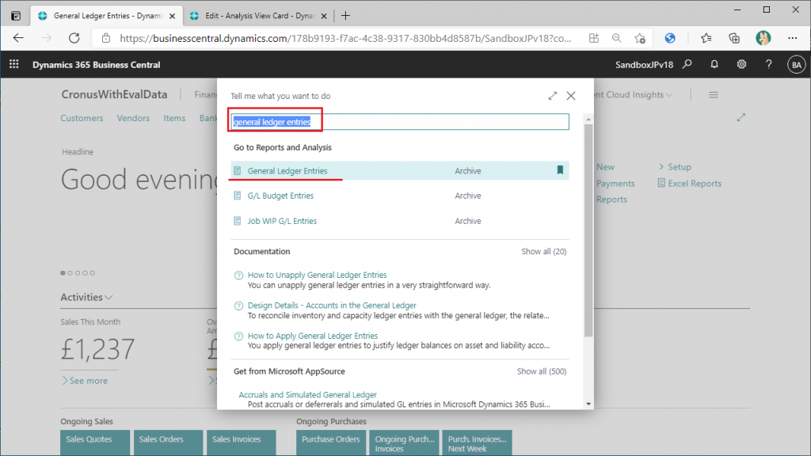Open the help question mark icon

coord(768,64)
